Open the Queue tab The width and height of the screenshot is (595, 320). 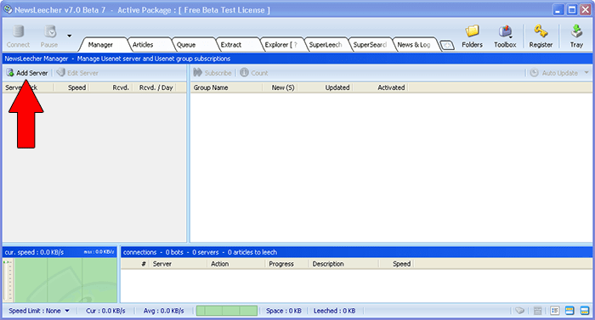pos(186,45)
